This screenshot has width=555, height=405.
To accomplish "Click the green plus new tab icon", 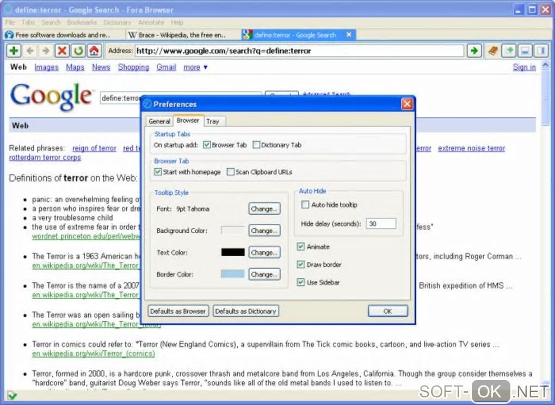I will [14, 51].
